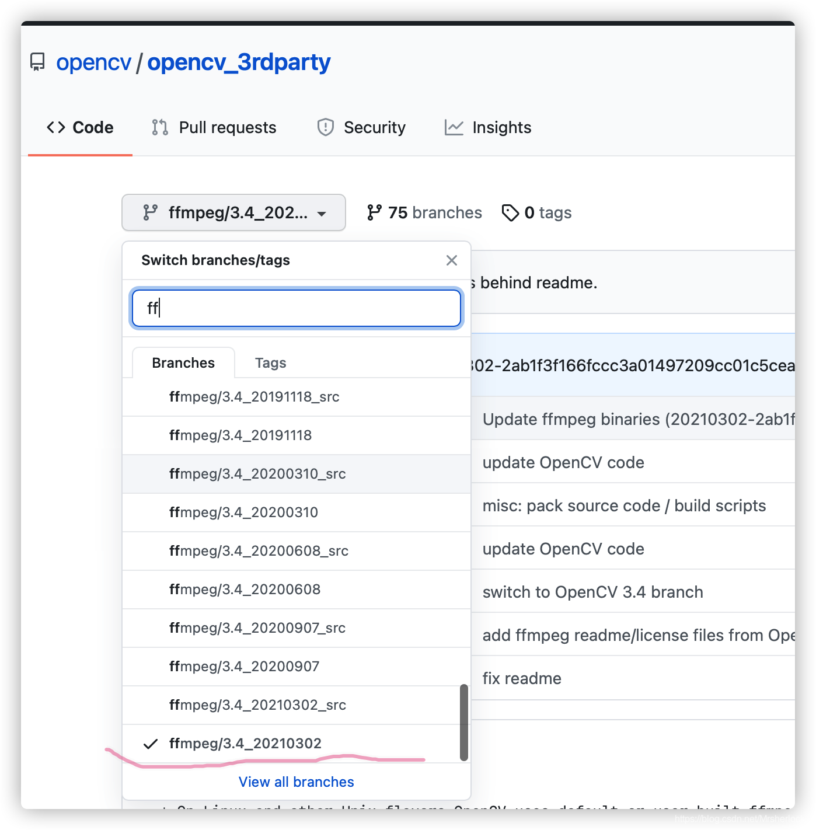816x830 pixels.
Task: Open the Security tab
Action: (x=361, y=127)
